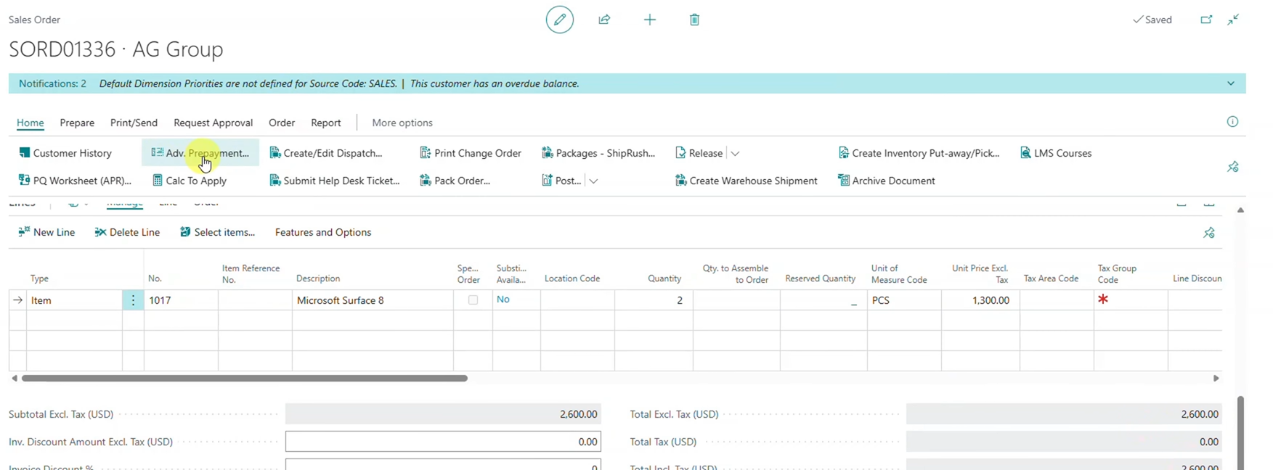
Task: Open the Report tab
Action: (326, 123)
